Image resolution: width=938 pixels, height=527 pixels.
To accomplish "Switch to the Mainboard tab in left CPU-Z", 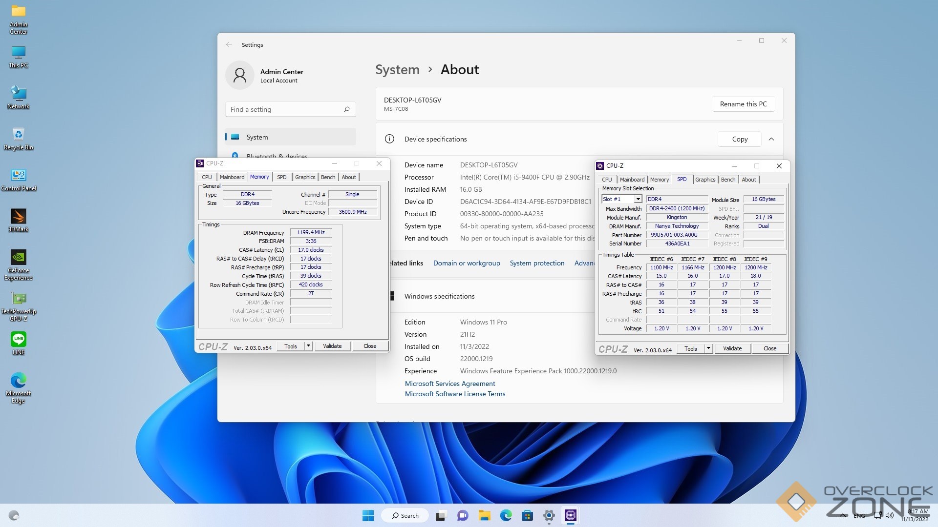I will coord(232,177).
